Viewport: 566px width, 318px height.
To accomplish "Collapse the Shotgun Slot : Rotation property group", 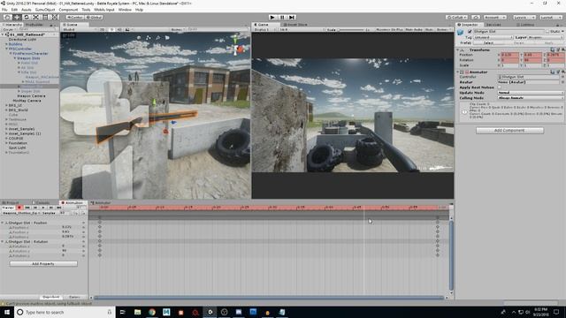I will (x=3, y=241).
